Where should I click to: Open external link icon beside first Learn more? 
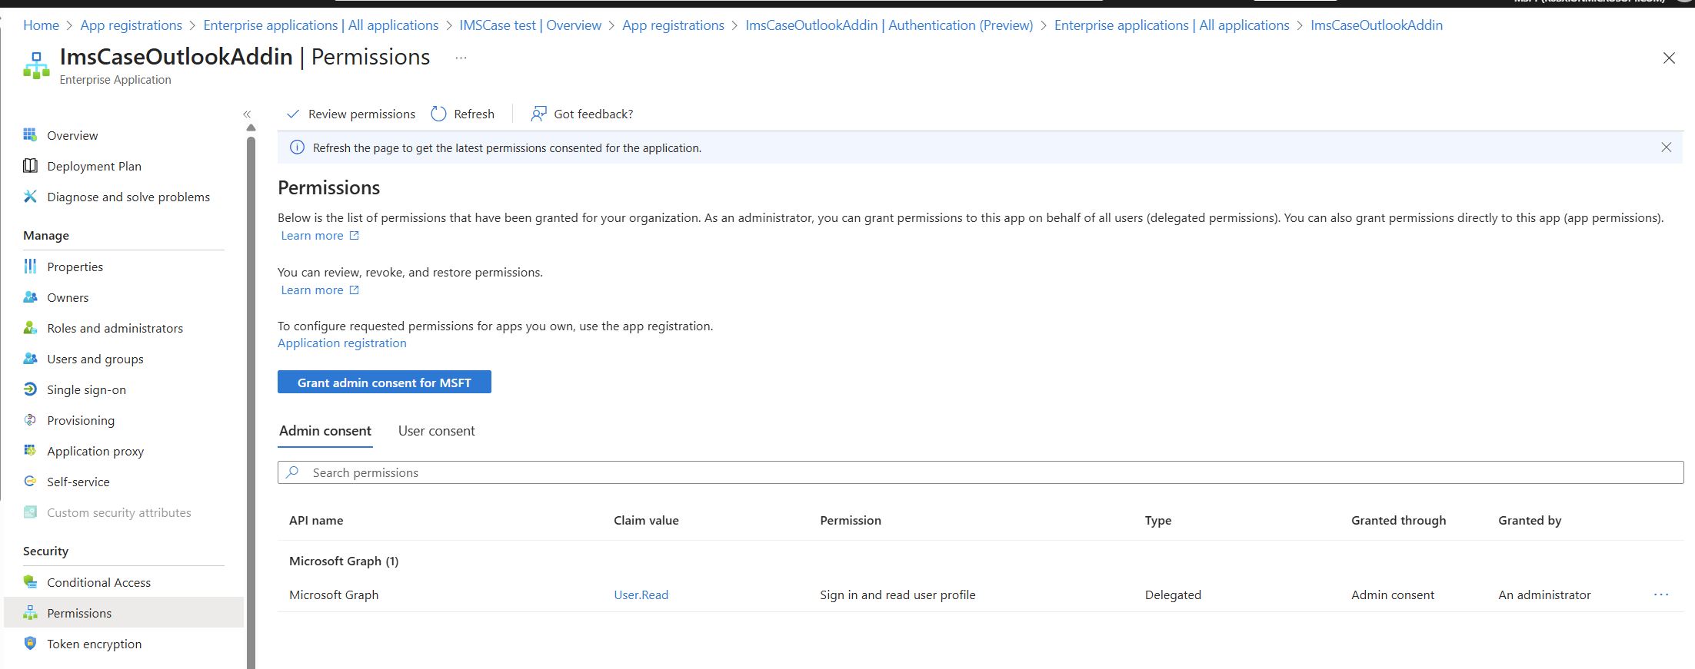[354, 236]
